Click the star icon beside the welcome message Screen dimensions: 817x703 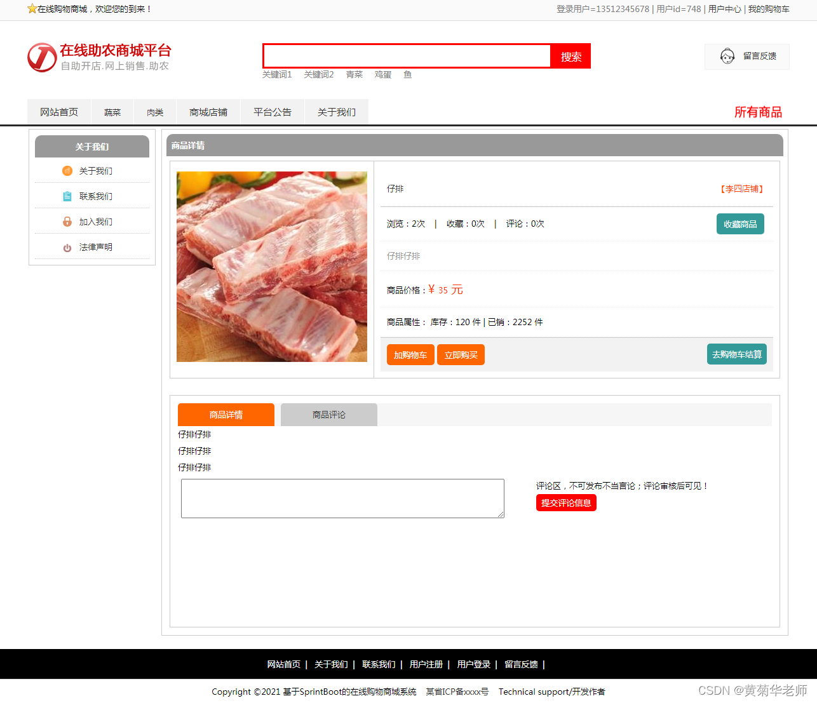coord(32,9)
